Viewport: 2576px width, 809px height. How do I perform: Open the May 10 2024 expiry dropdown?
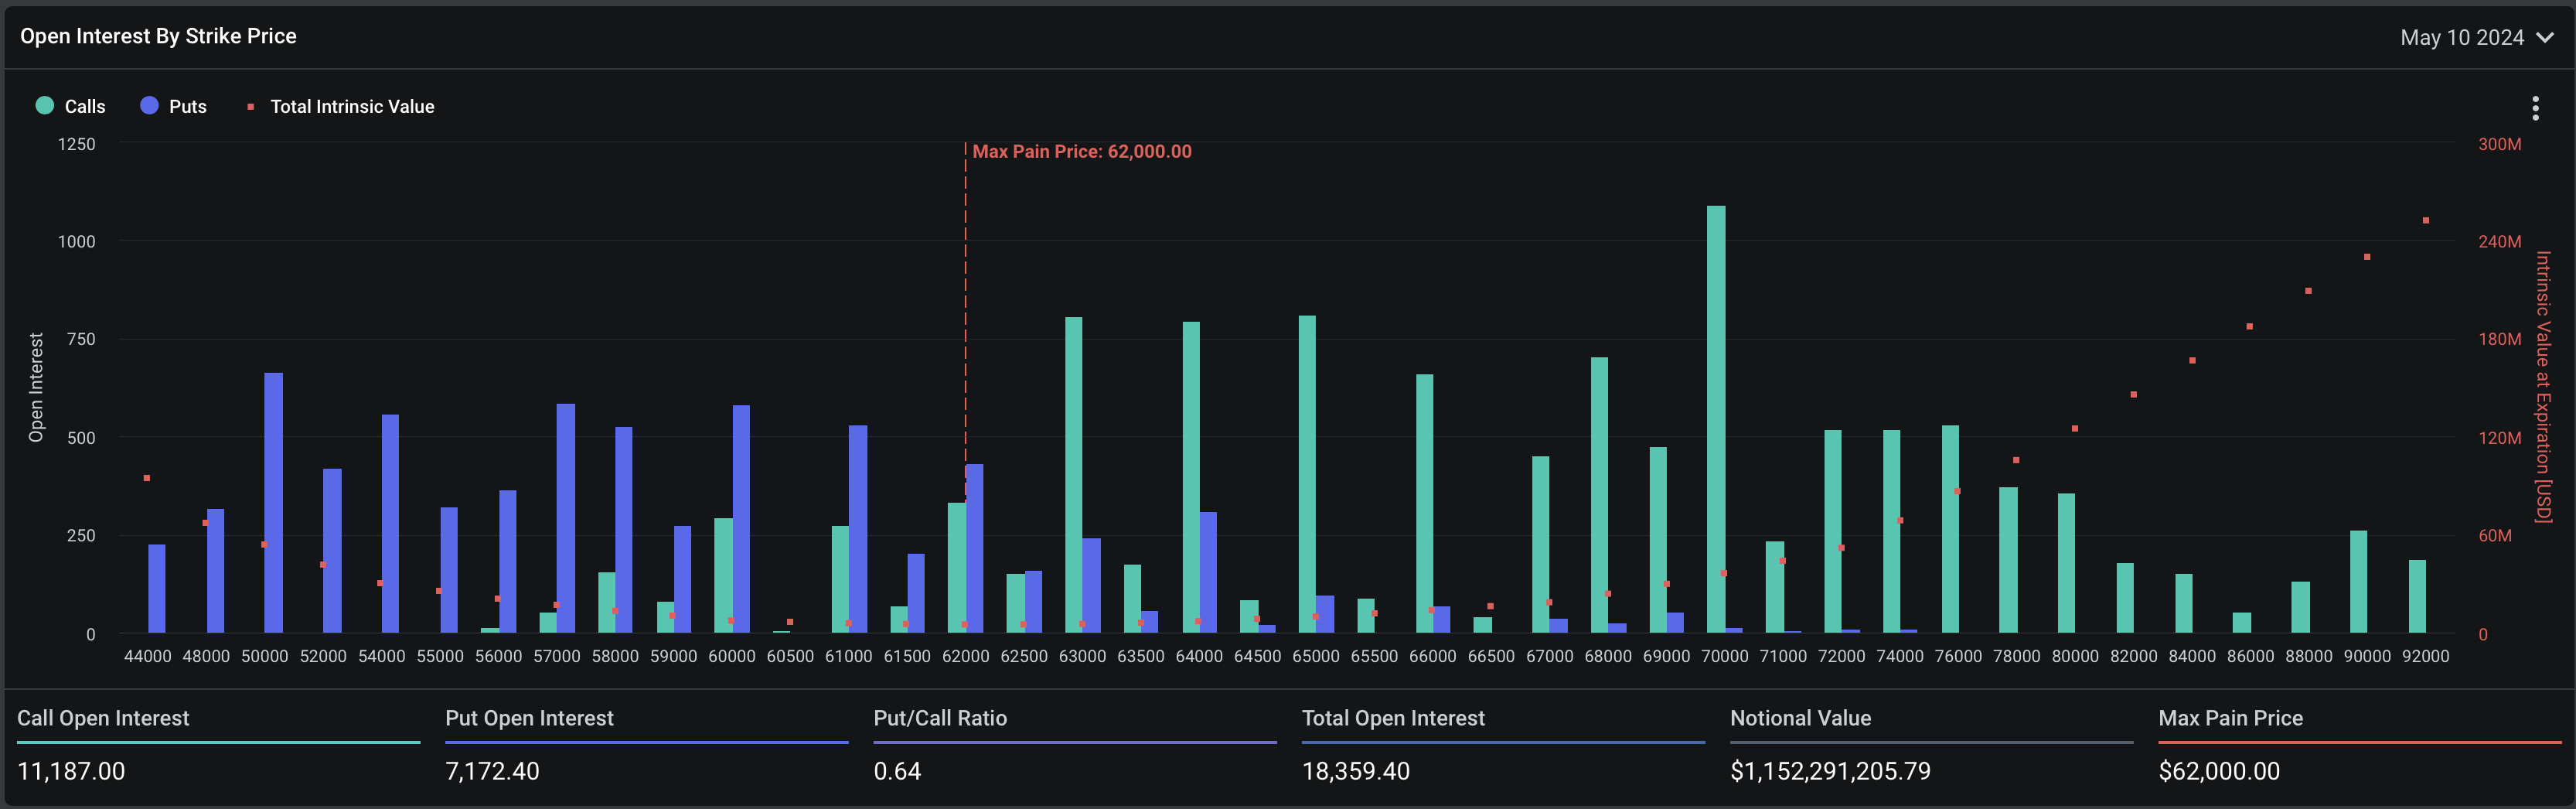click(x=2462, y=38)
